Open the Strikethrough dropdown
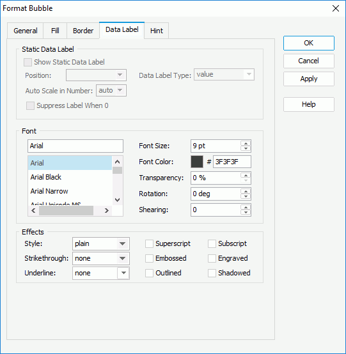This screenshot has height=354, width=346. (x=101, y=258)
